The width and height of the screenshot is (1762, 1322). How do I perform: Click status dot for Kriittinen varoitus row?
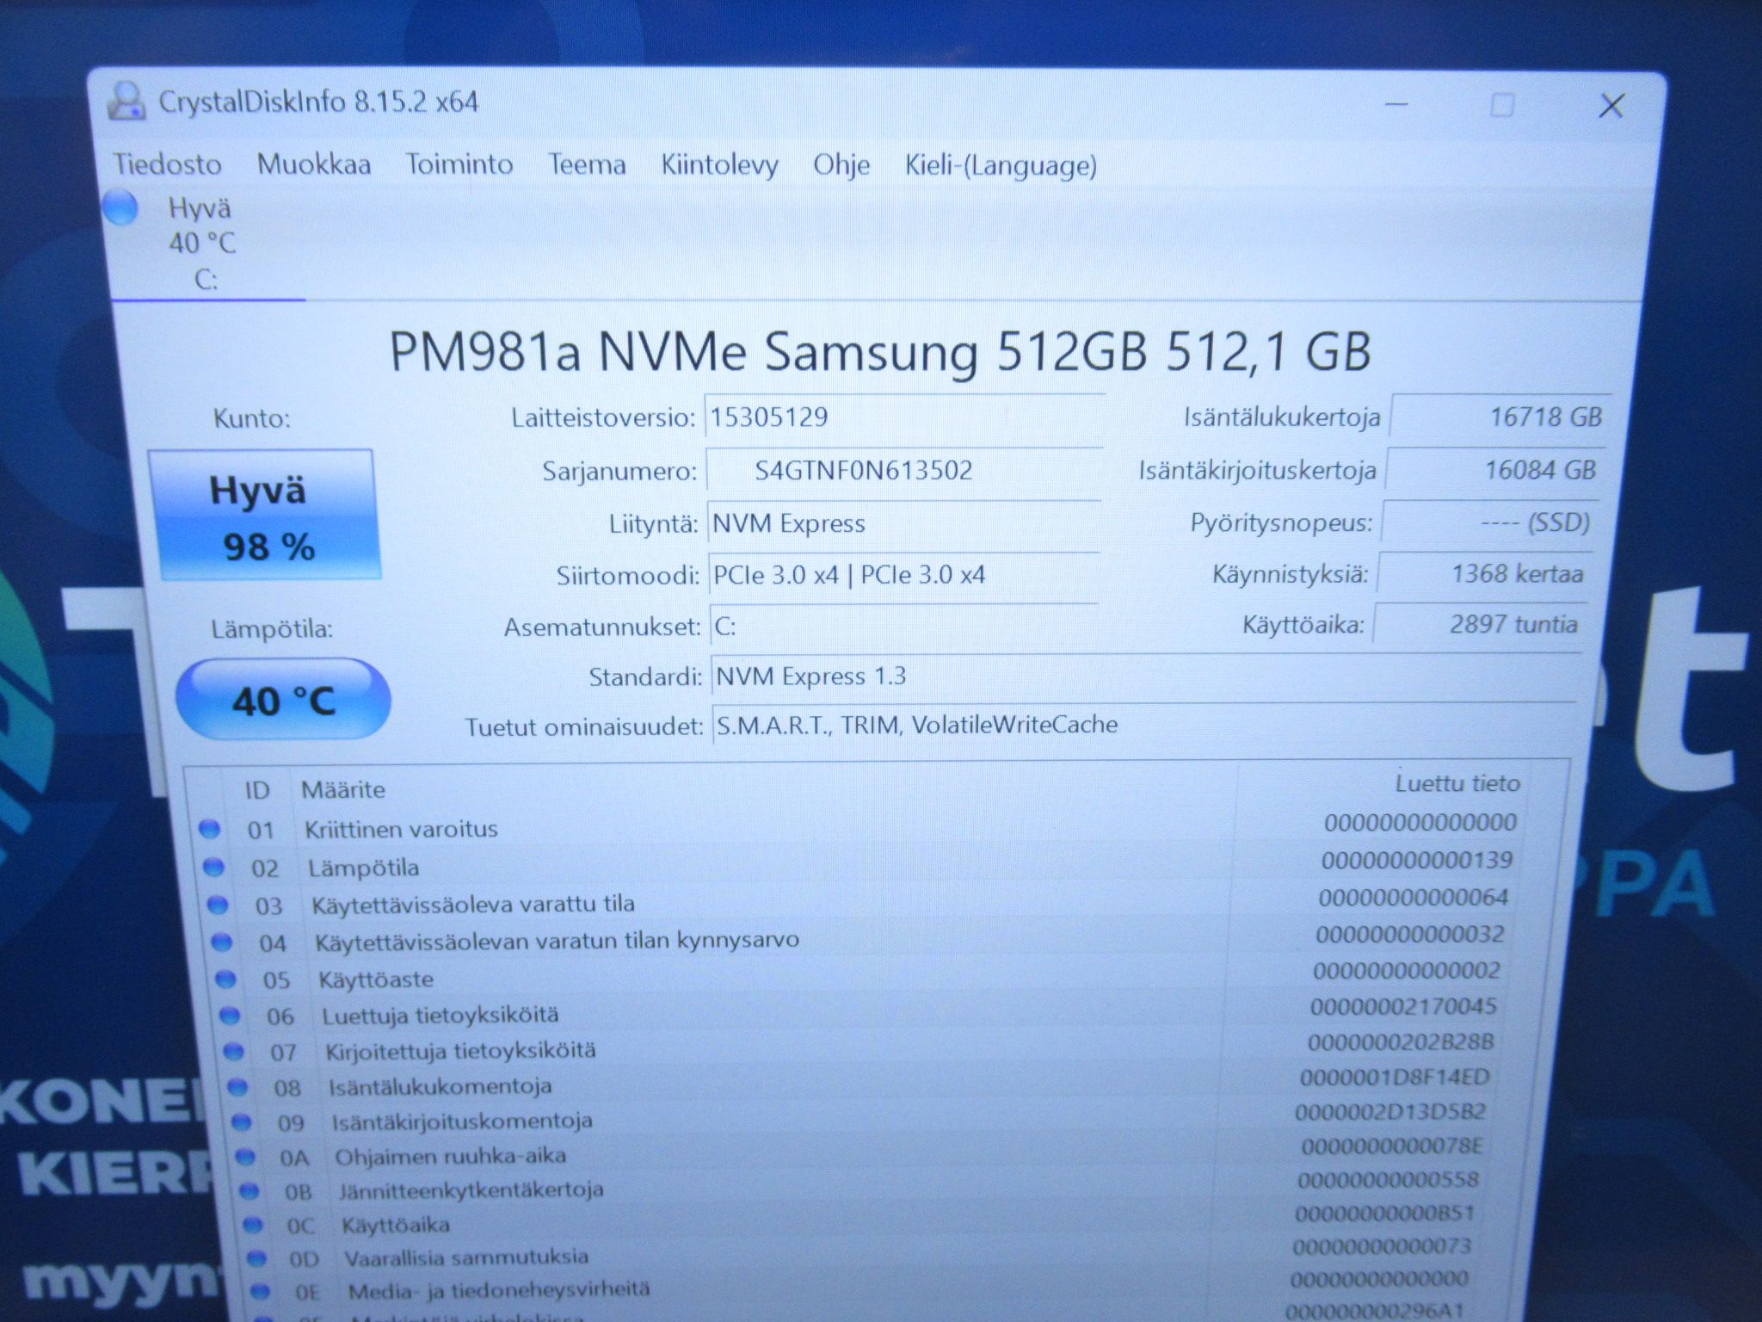click(x=209, y=829)
